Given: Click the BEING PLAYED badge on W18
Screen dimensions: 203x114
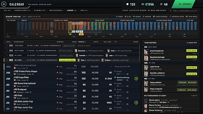Looking at the screenshot, I should pos(69,45).
